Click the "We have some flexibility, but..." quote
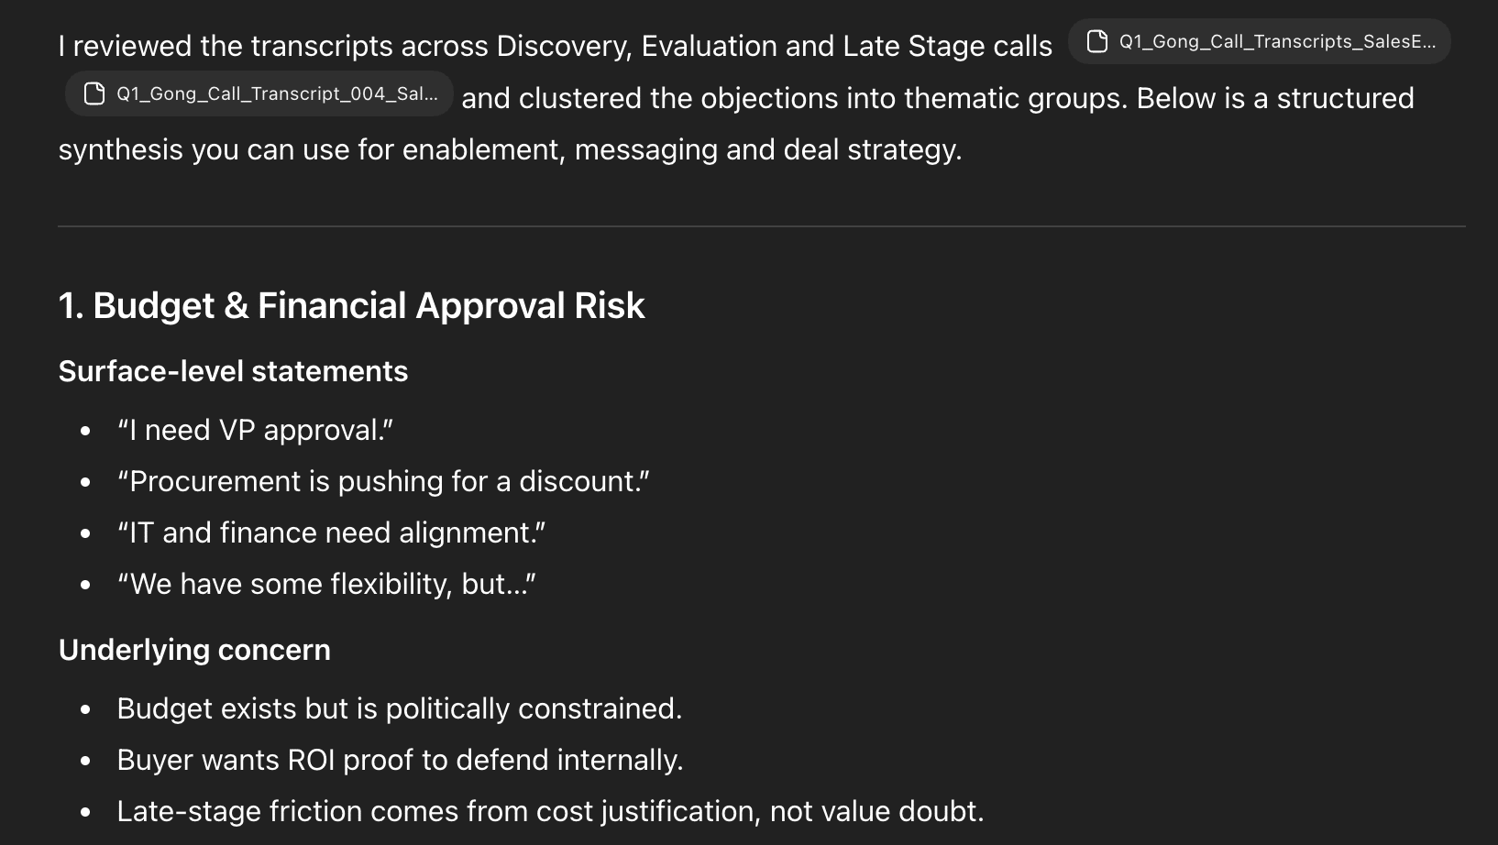Viewport: 1498px width, 845px height. click(326, 584)
